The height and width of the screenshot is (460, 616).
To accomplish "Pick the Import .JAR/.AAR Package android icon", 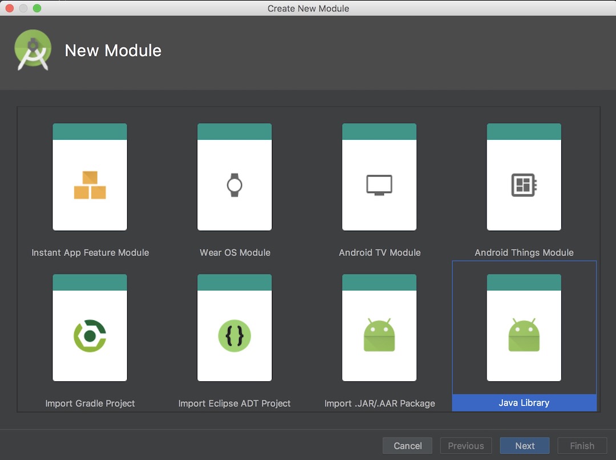I will click(x=379, y=335).
